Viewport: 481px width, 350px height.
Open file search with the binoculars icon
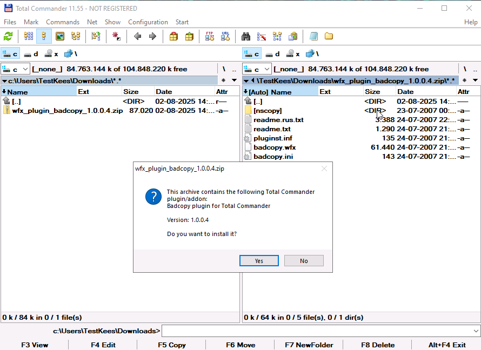[246, 37]
